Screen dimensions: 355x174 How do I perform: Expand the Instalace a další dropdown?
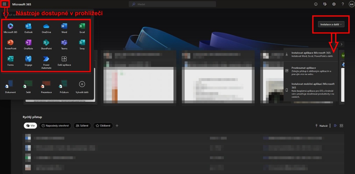[x=331, y=24]
